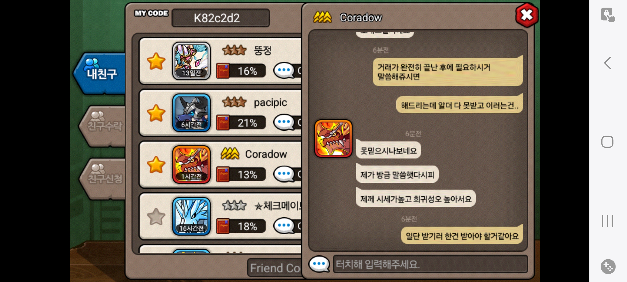The width and height of the screenshot is (627, 282).
Task: Switch to 친구수락 tab
Action: pos(103,126)
